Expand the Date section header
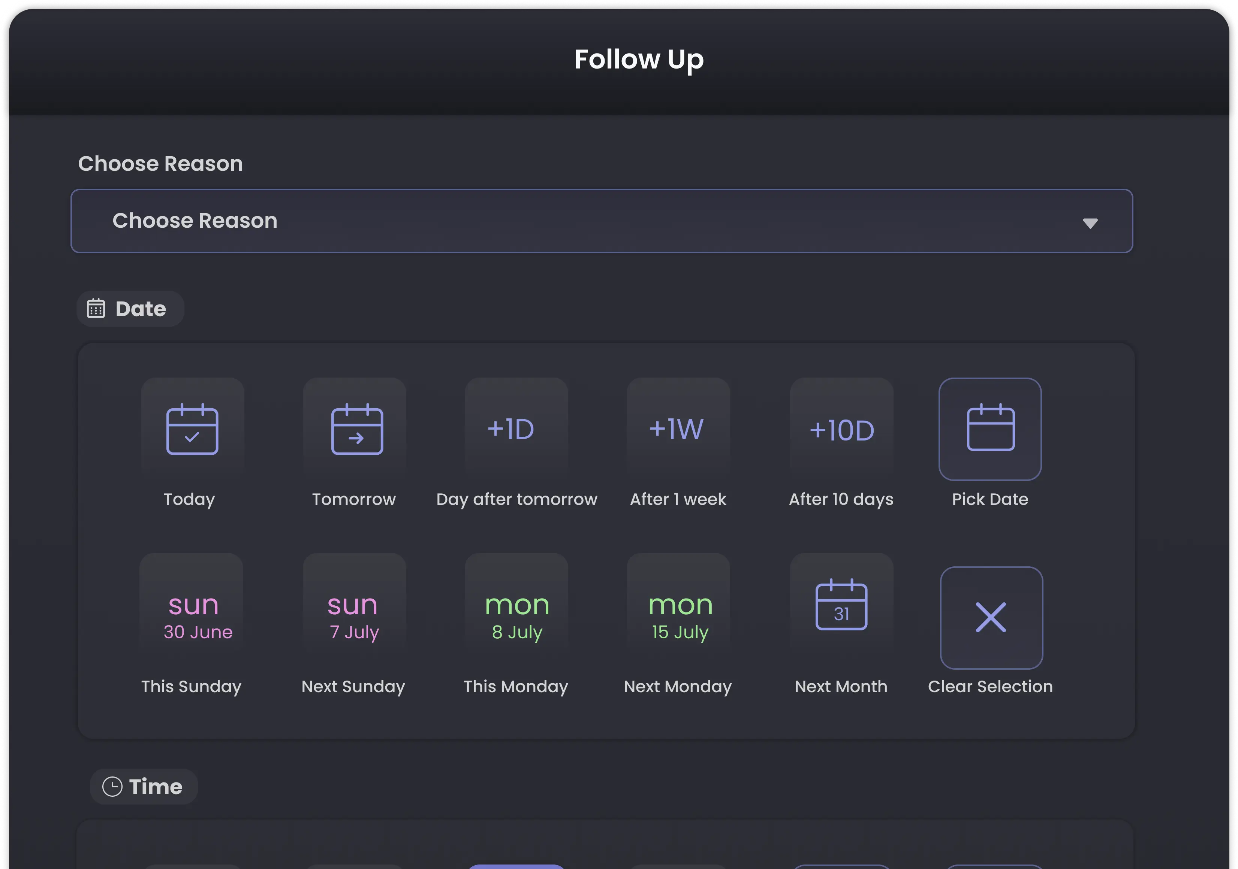The image size is (1238, 869). point(130,308)
